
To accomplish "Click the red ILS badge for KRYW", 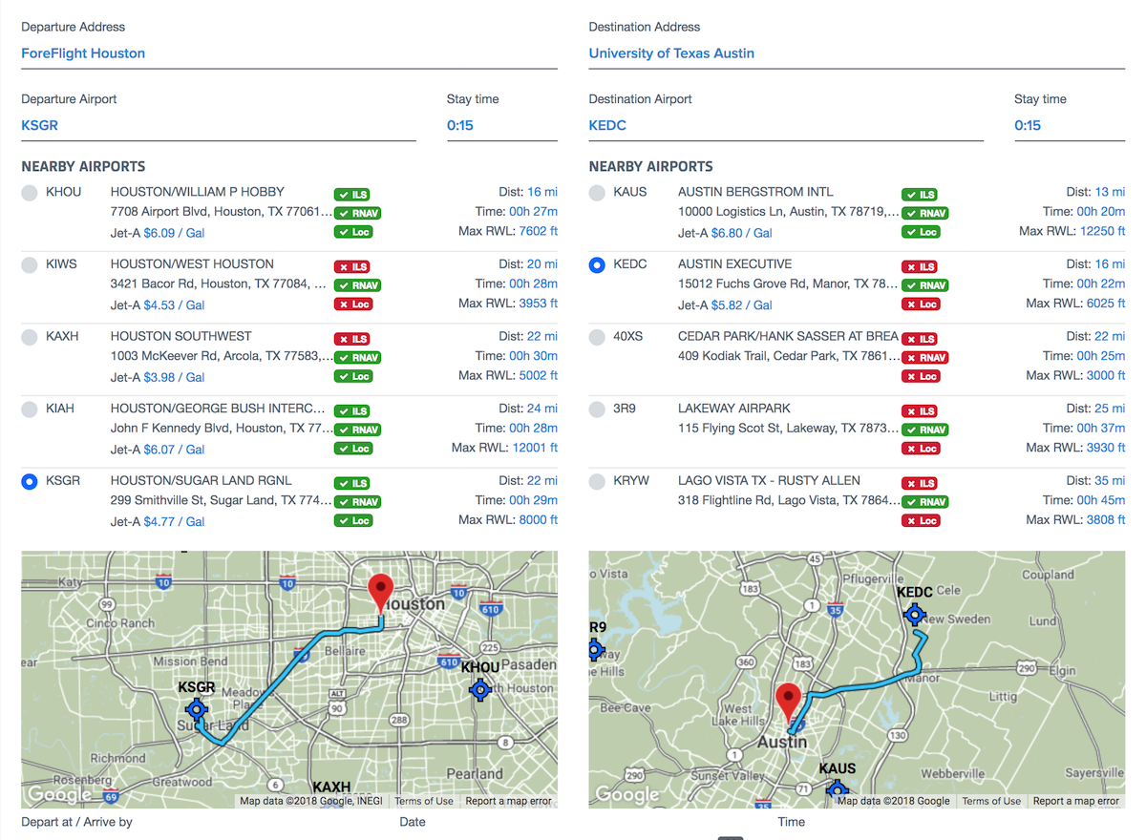I will click(x=919, y=484).
